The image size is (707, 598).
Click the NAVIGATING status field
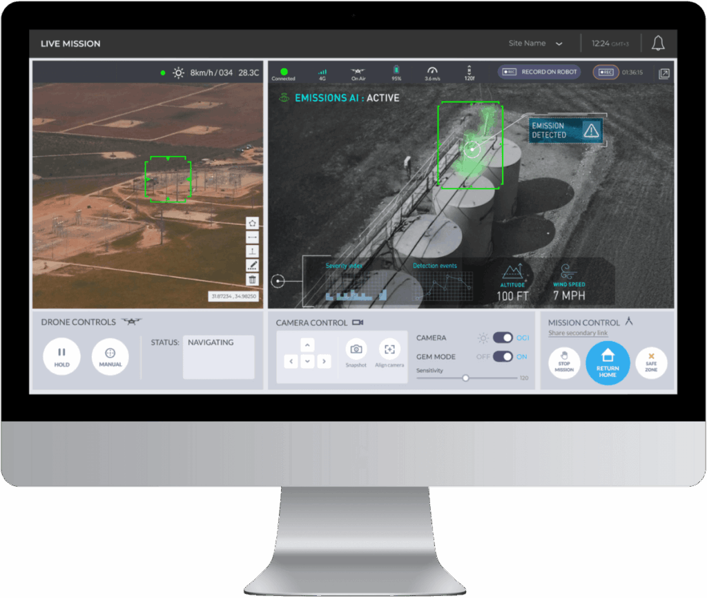[x=219, y=357]
